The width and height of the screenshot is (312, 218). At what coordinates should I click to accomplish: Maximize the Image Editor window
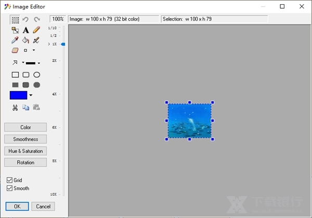tap(282, 6)
